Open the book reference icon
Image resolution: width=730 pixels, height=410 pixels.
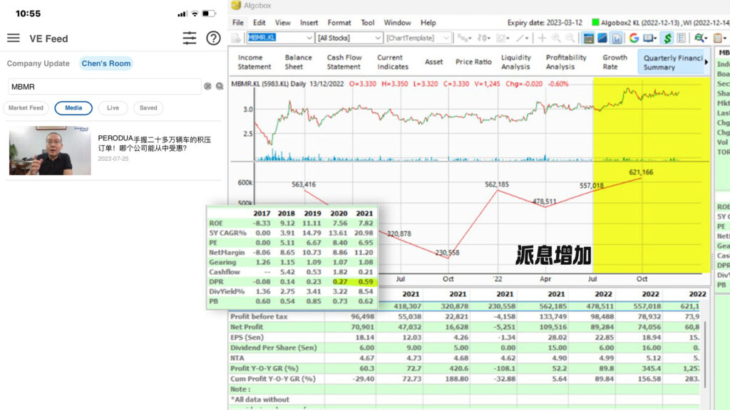coord(647,38)
